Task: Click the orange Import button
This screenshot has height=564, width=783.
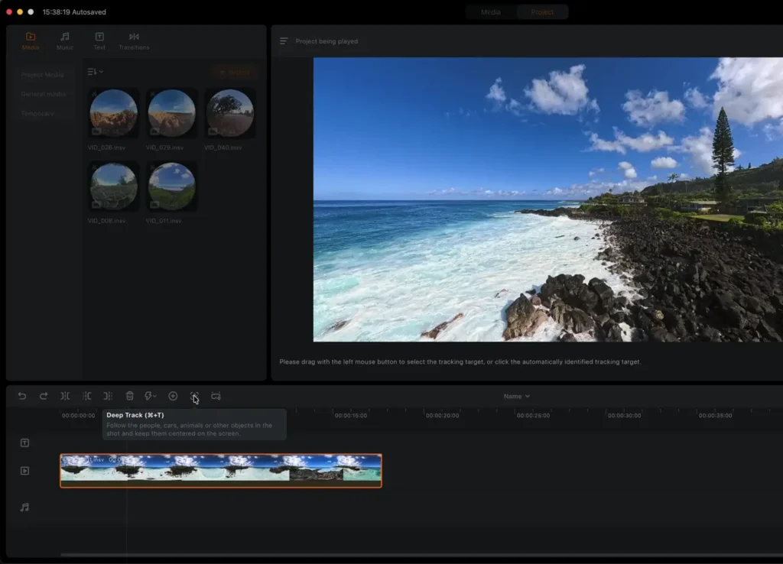Action: coord(234,72)
